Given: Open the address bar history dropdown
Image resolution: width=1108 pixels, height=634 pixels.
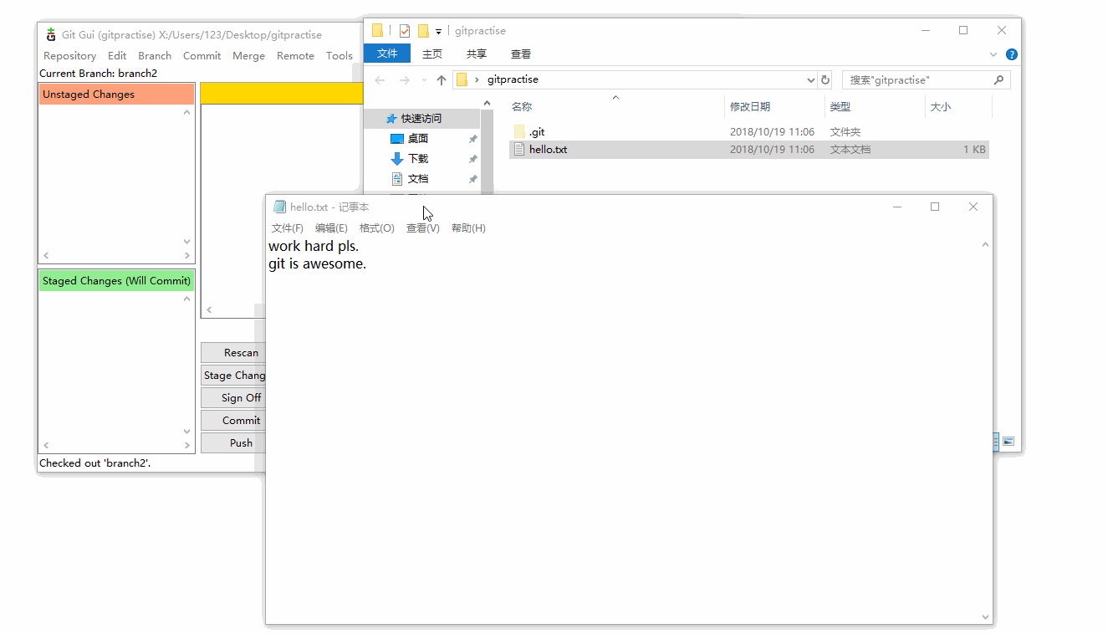Looking at the screenshot, I should [810, 80].
